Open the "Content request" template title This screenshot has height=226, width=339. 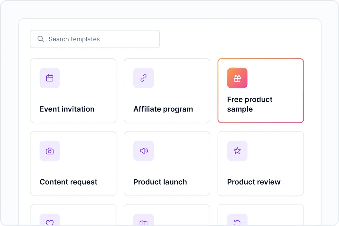pyautogui.click(x=68, y=182)
